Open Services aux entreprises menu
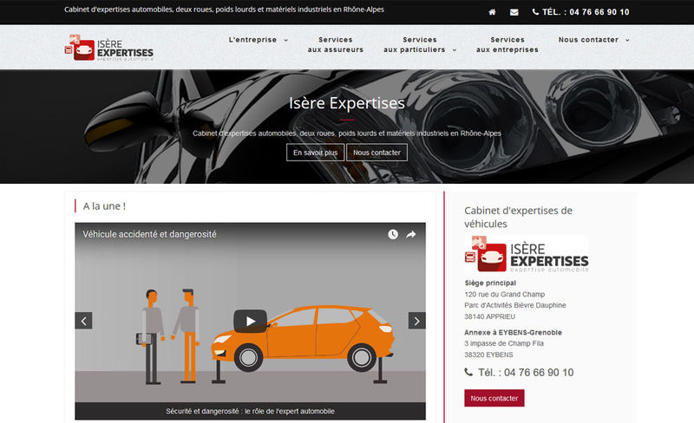Image resolution: width=694 pixels, height=423 pixels. click(x=507, y=45)
